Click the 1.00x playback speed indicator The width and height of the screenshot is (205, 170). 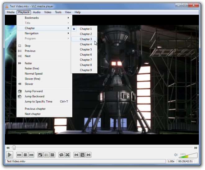click(x=171, y=161)
